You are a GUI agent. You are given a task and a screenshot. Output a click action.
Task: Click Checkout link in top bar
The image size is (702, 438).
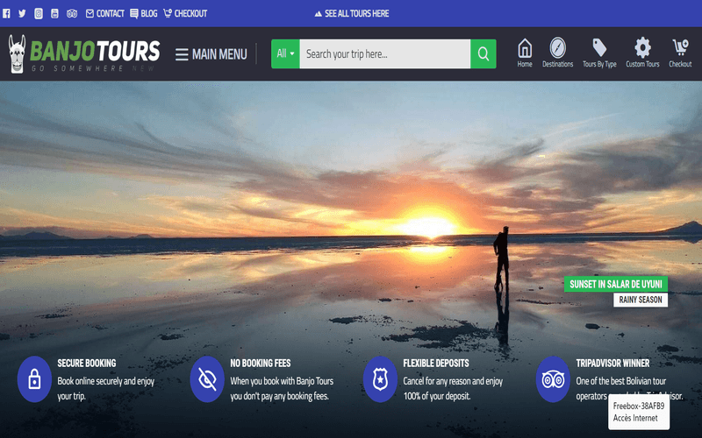click(x=185, y=13)
